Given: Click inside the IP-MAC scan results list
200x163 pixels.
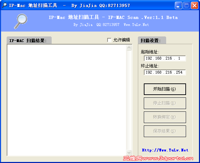Looking at the screenshot, I should pos(67,100).
